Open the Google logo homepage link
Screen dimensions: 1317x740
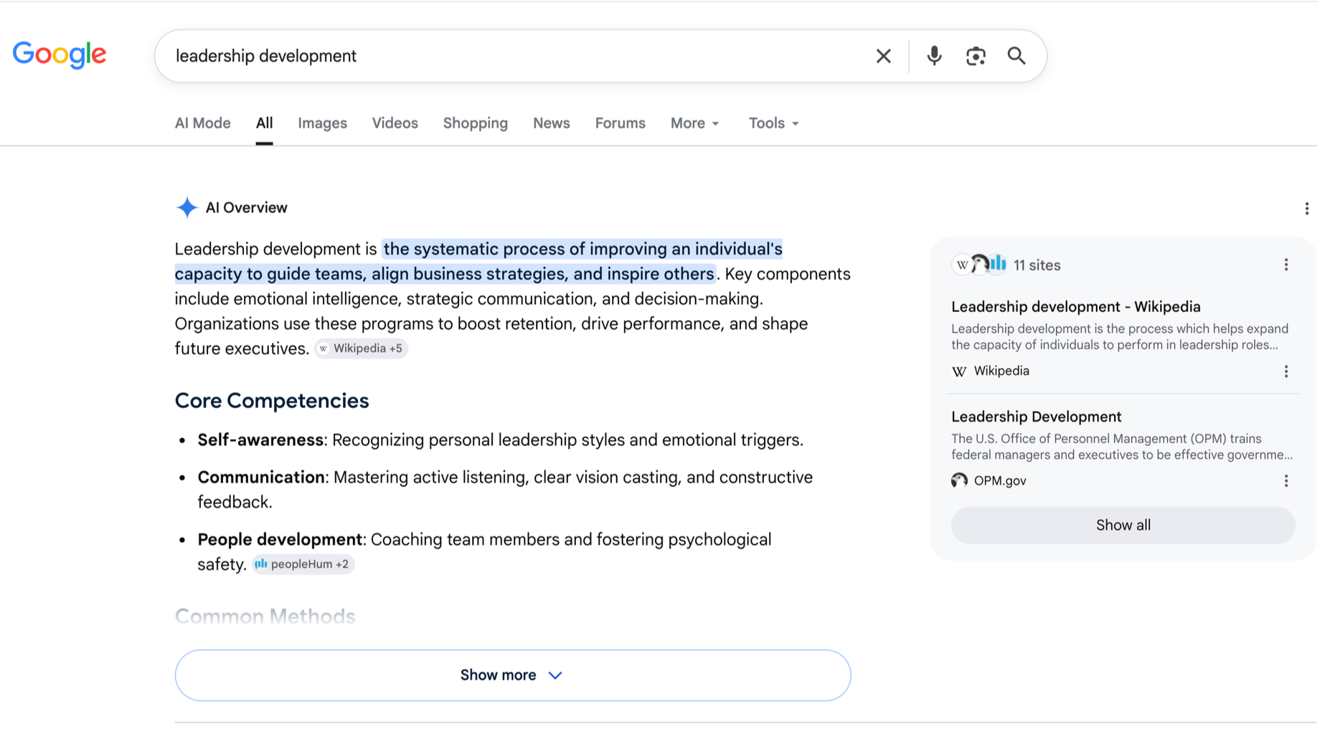point(60,54)
